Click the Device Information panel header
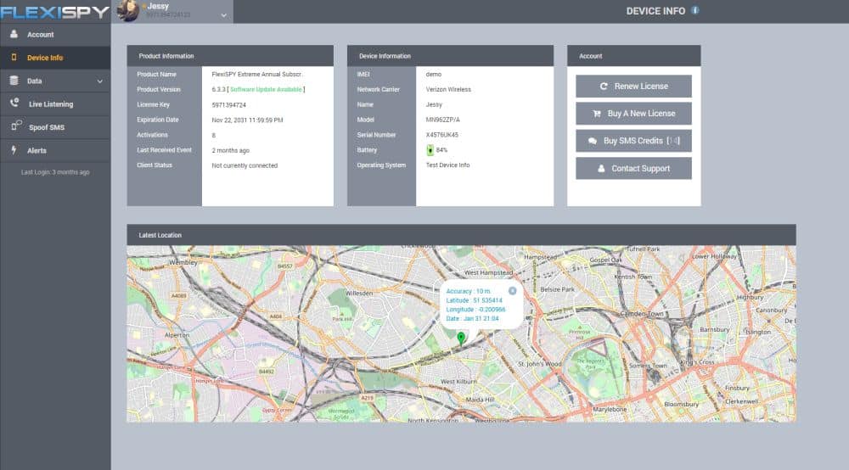849x470 pixels. point(451,56)
